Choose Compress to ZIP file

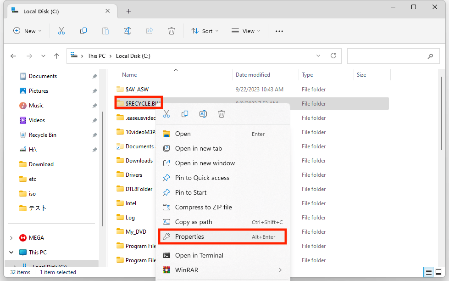click(x=203, y=207)
